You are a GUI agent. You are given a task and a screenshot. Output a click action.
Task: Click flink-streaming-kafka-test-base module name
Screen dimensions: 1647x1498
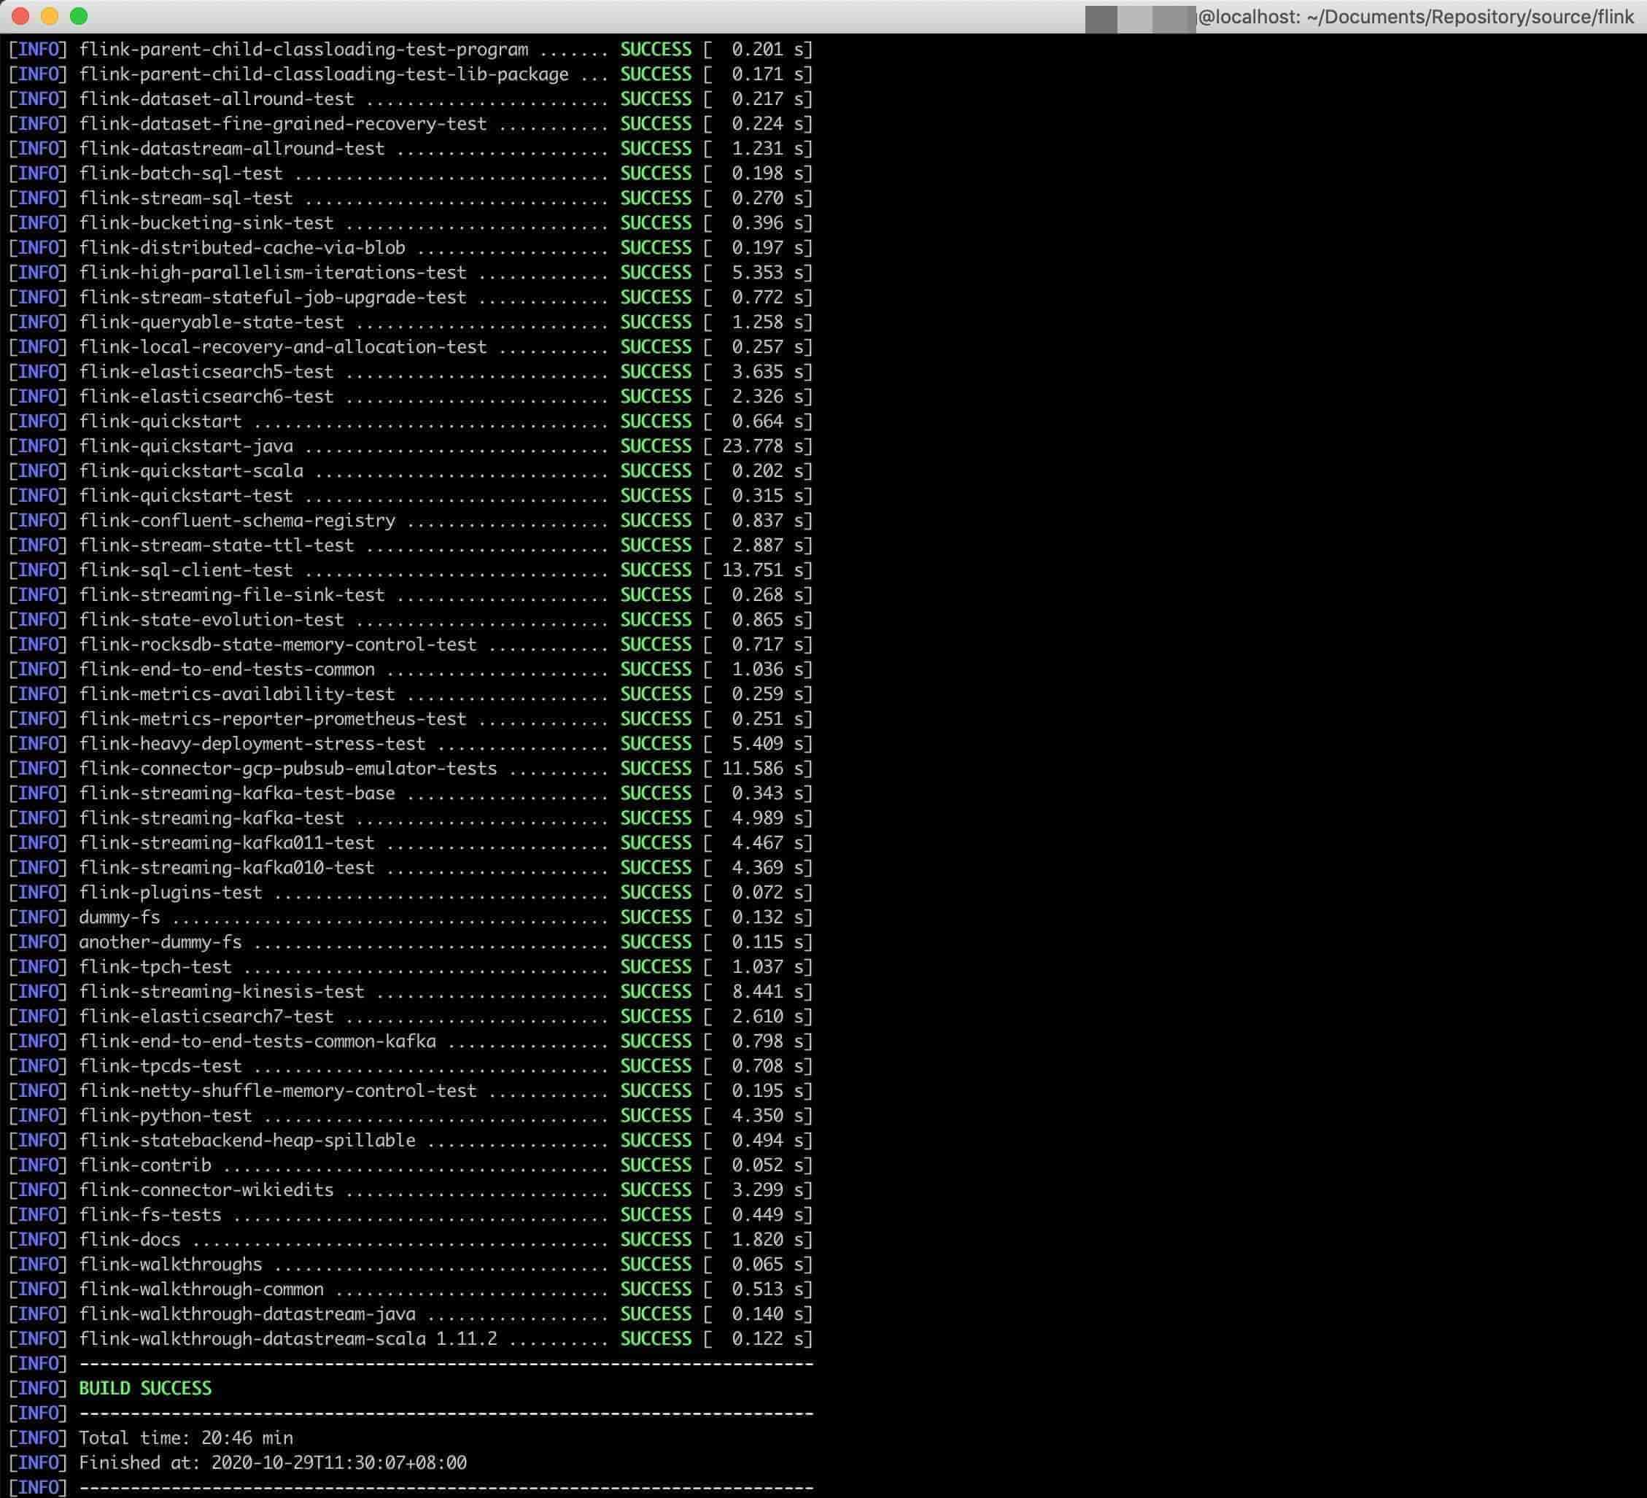237,793
